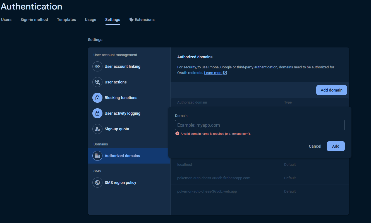
Task: Select the Settings tab
Action: point(113,20)
